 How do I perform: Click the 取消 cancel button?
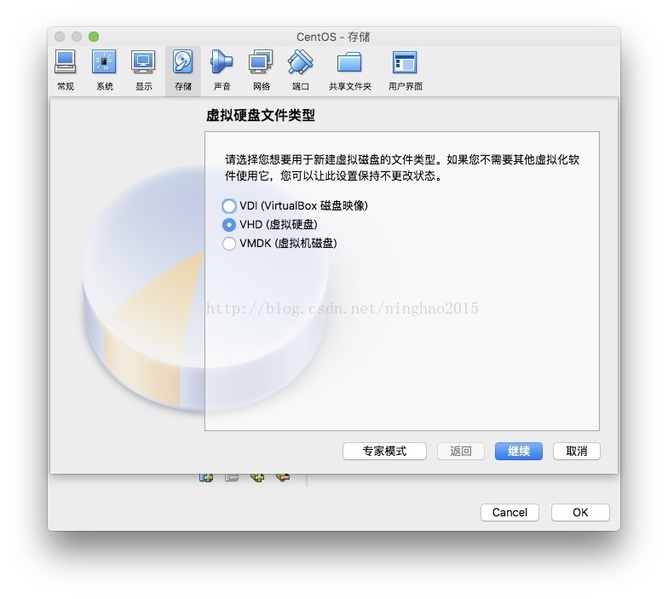[x=576, y=452]
